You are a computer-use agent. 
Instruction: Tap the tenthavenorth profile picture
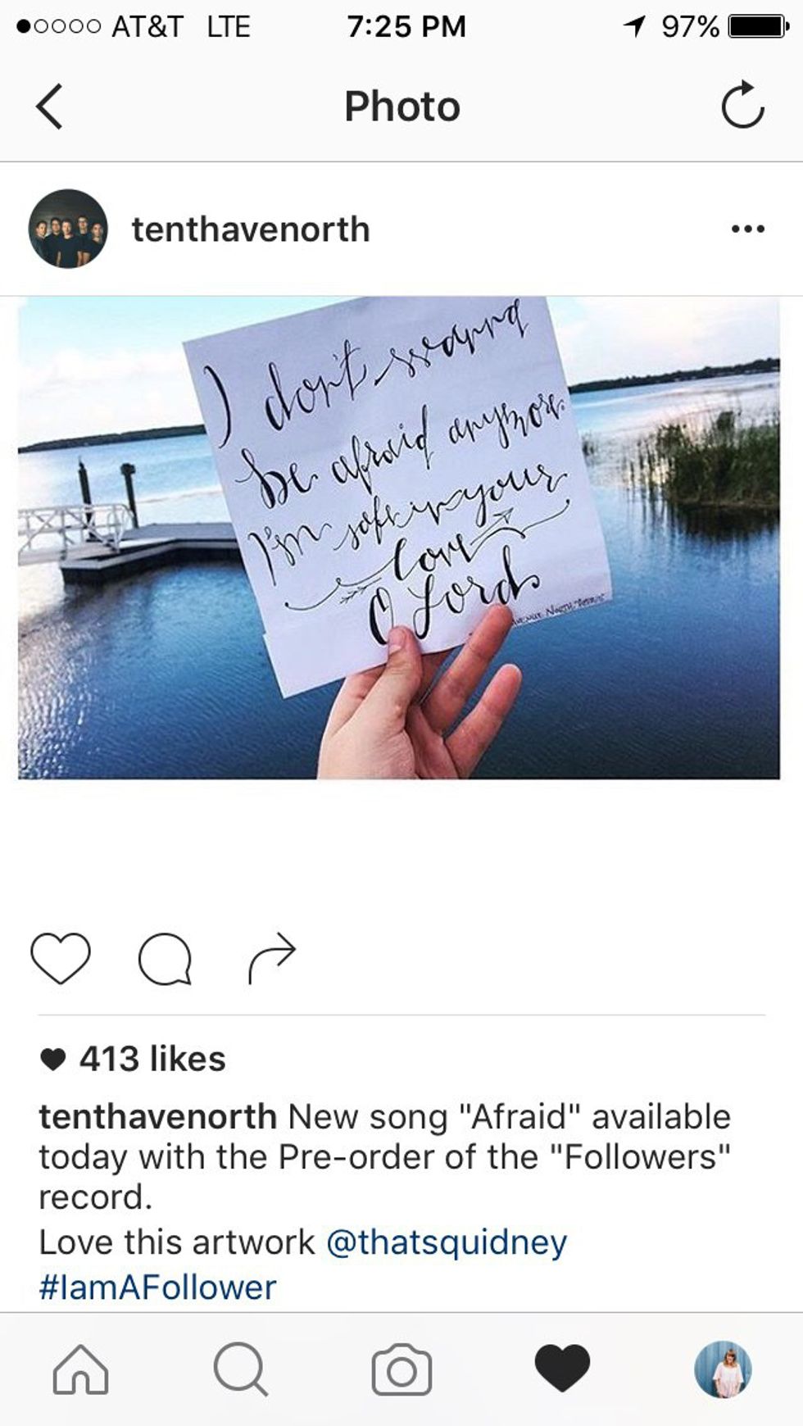click(x=68, y=229)
